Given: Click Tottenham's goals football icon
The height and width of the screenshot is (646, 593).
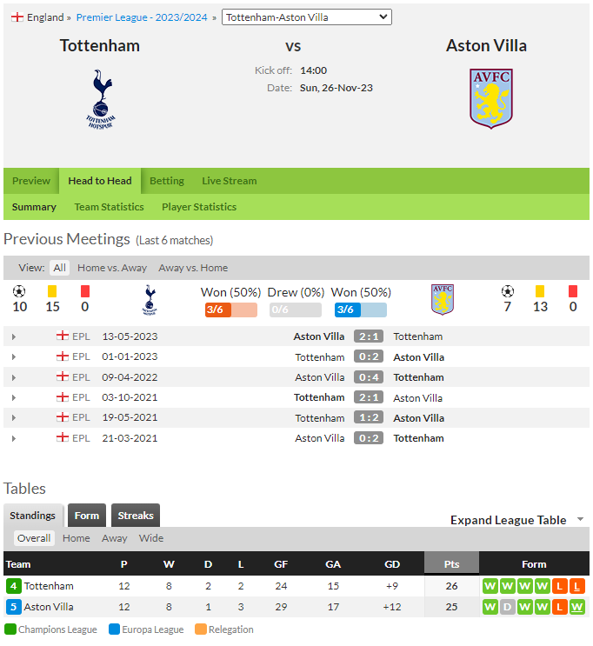Looking at the screenshot, I should click(19, 291).
